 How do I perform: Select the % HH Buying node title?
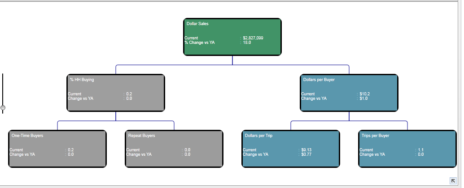[x=82, y=80]
